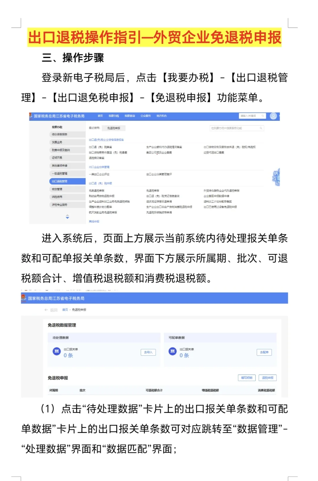Screen dimensions: 318x481
Task: Click the tax emblem logo beside 首页 navigation bar
Action: pos(31,116)
